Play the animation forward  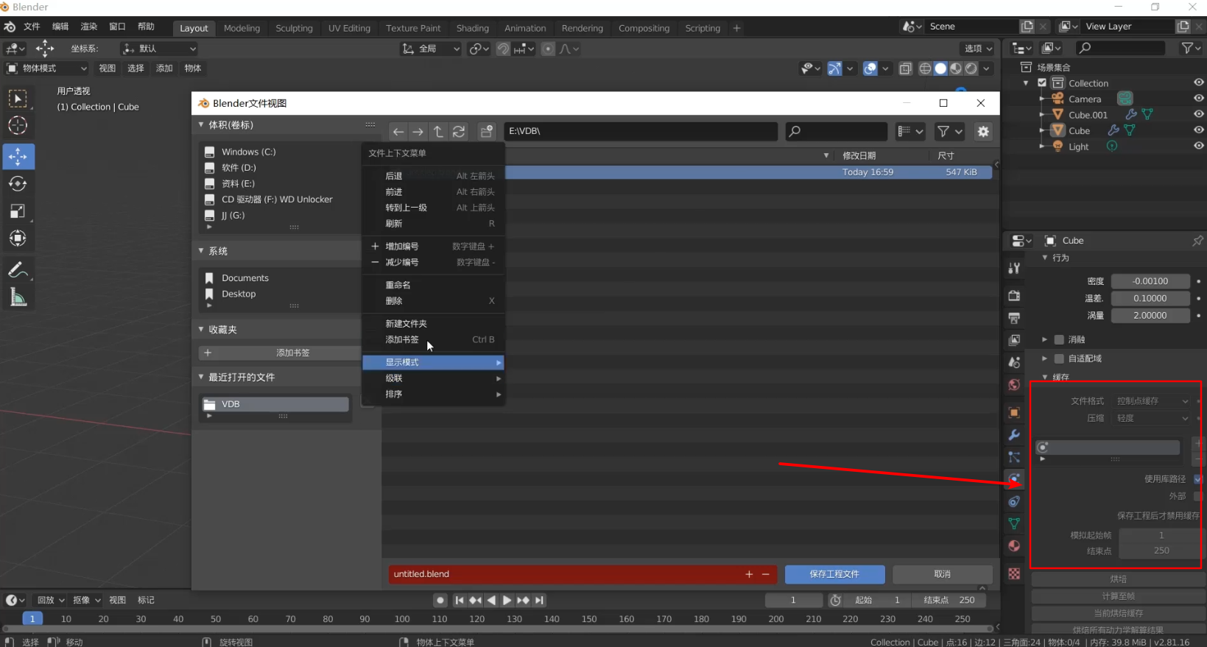tap(507, 601)
